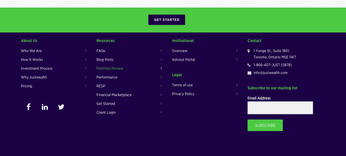This screenshot has height=156, width=346.
Task: Click the chevron beside Blog Posts
Action: pos(161,59)
